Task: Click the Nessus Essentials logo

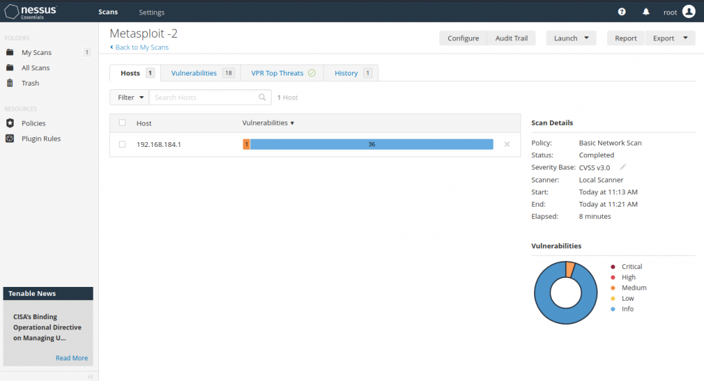Action: (x=30, y=12)
